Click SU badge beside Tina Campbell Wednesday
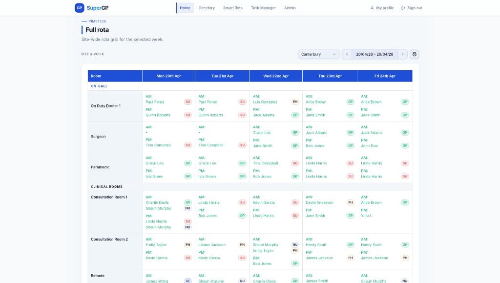 tap(295, 163)
